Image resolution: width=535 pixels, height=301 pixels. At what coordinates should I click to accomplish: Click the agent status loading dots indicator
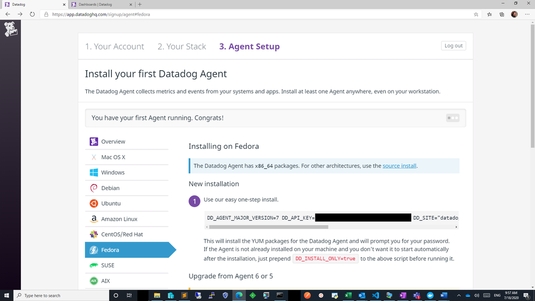pyautogui.click(x=453, y=118)
